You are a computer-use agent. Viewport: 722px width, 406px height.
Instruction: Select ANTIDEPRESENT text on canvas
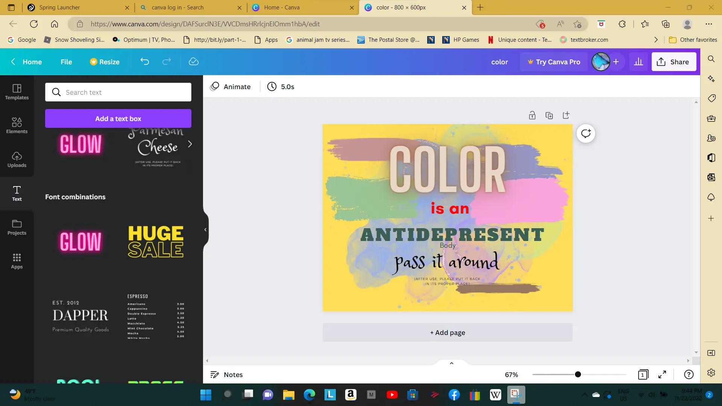(x=452, y=235)
